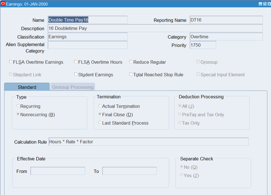Choose the Nonrecurring radio option
This screenshot has height=195, width=271.
click(x=18, y=114)
